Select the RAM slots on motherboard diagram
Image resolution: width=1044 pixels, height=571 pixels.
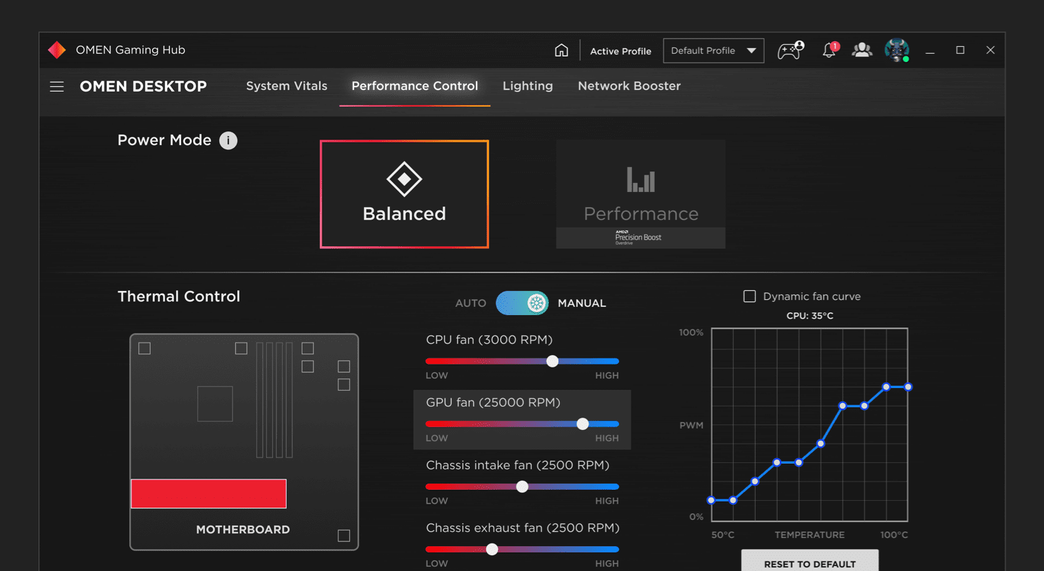tap(274, 400)
